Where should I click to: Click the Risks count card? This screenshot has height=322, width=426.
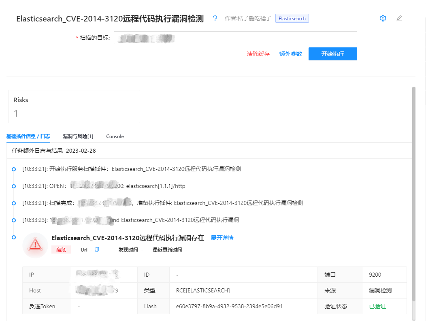point(74,107)
